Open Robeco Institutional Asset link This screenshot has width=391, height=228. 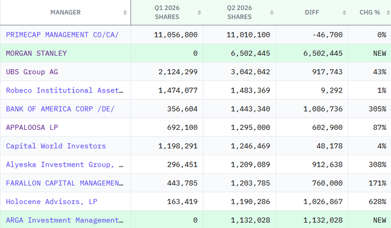pyautogui.click(x=65, y=90)
